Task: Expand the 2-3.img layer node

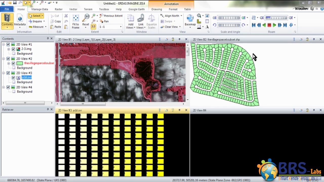Action: 9,49
